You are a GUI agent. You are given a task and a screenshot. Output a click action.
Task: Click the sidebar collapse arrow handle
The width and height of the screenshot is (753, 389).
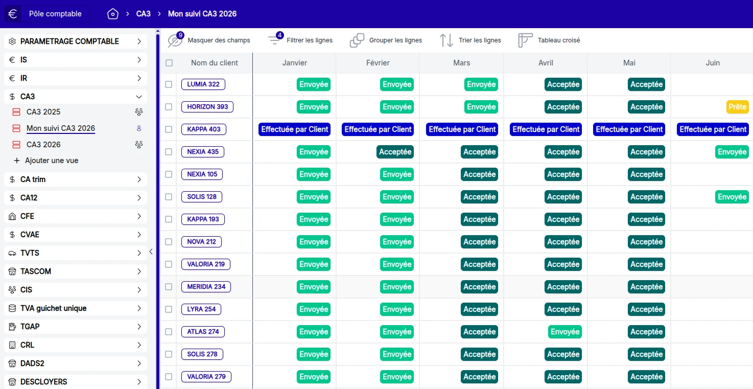(151, 251)
